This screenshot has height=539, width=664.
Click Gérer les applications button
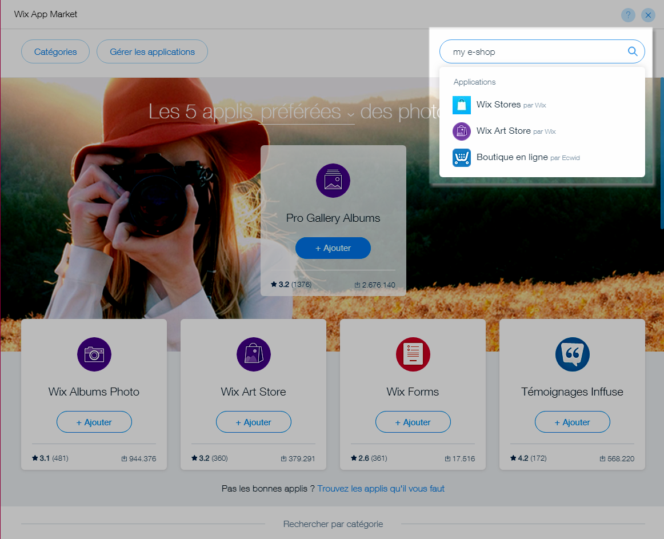152,51
